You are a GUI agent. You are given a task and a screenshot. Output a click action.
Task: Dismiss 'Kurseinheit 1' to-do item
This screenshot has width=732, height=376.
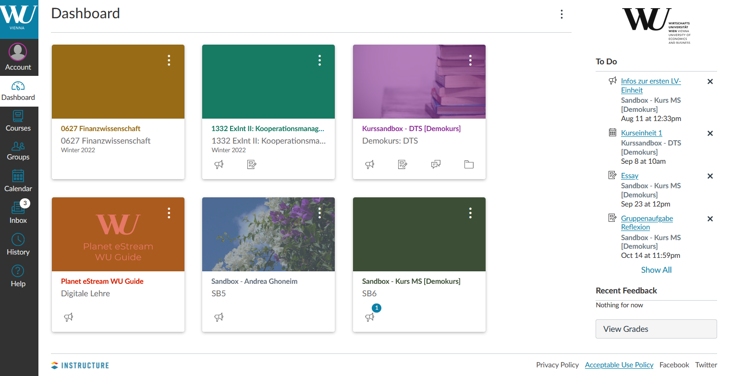point(710,133)
